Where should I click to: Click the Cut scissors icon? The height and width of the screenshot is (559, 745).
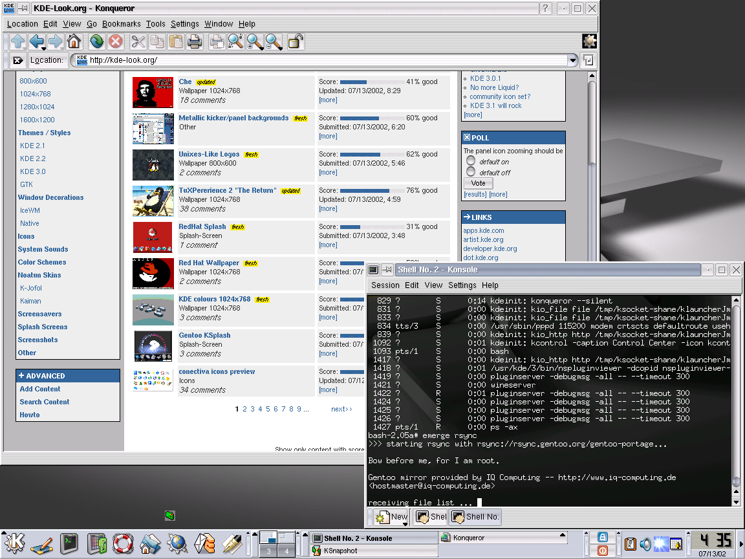coord(138,42)
